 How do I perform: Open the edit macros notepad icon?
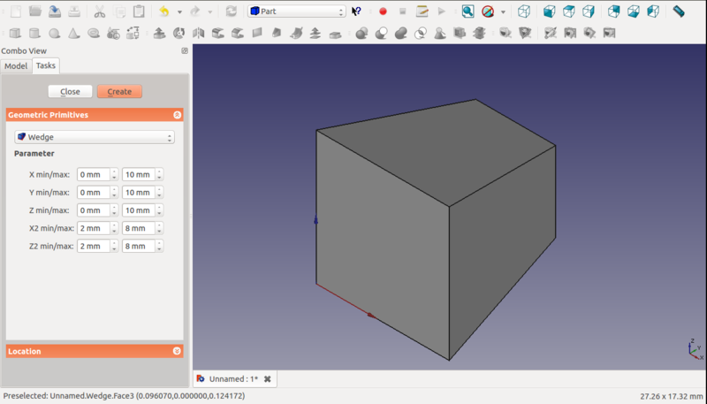[422, 11]
